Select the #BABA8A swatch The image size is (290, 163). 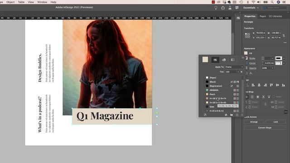[222, 90]
